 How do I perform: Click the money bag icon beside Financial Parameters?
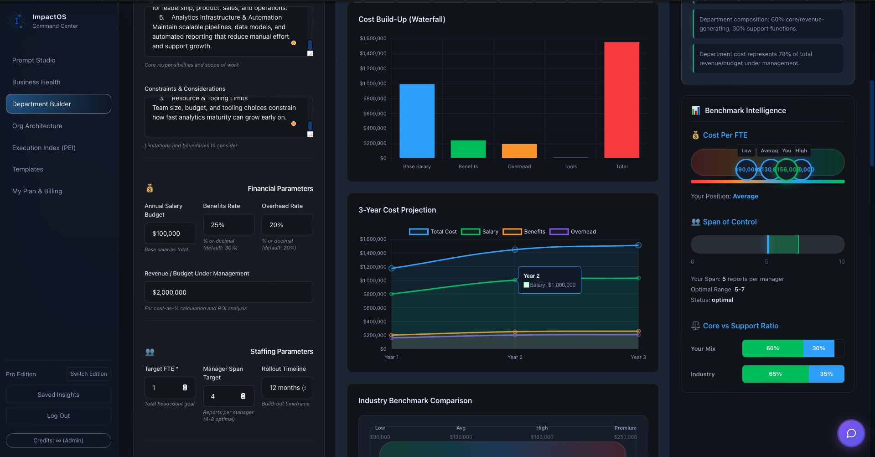150,188
